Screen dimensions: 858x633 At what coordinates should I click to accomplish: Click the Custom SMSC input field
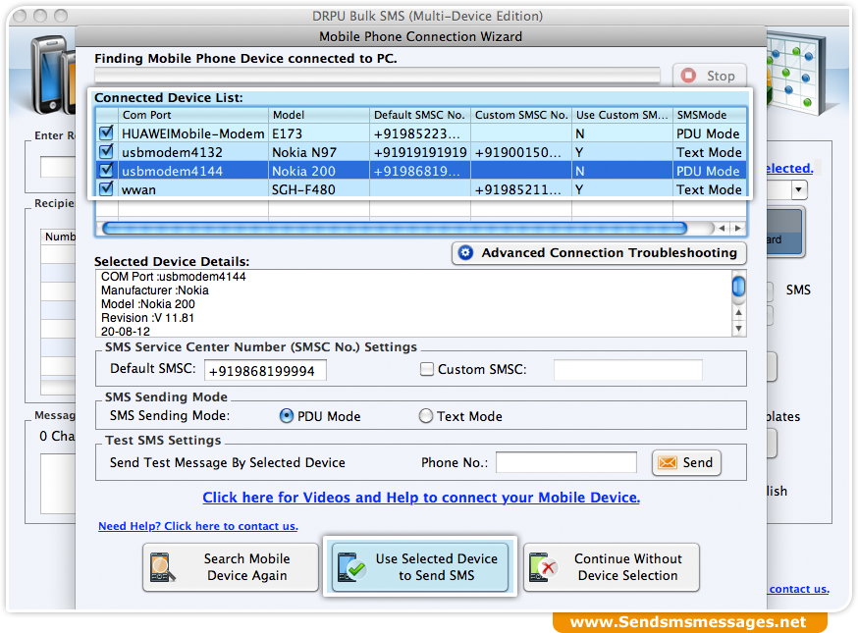(x=628, y=370)
